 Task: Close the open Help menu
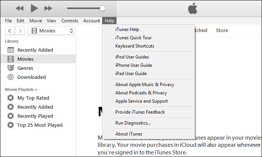click(109, 21)
